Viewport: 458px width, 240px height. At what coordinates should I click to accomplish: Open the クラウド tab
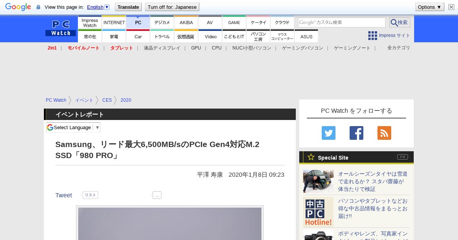point(282,22)
